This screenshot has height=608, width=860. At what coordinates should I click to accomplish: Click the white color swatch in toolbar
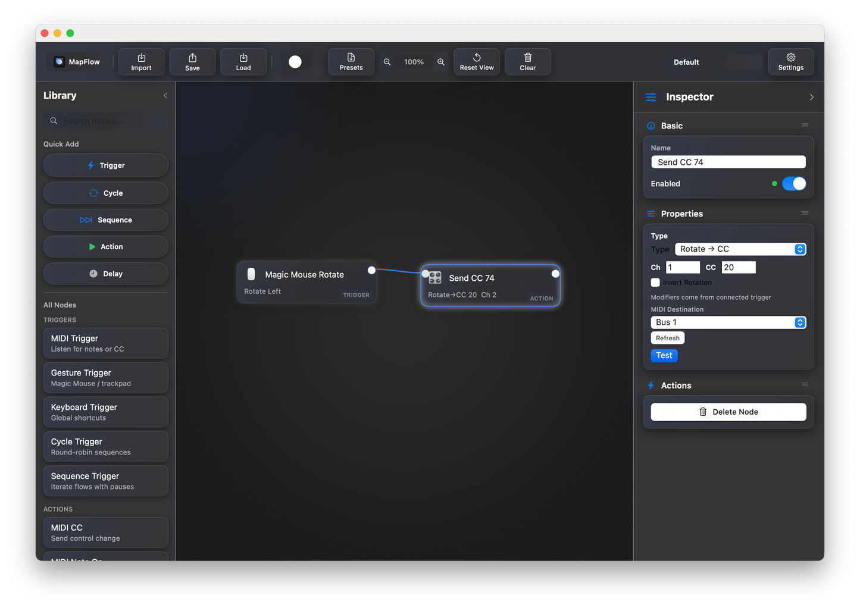click(x=296, y=61)
